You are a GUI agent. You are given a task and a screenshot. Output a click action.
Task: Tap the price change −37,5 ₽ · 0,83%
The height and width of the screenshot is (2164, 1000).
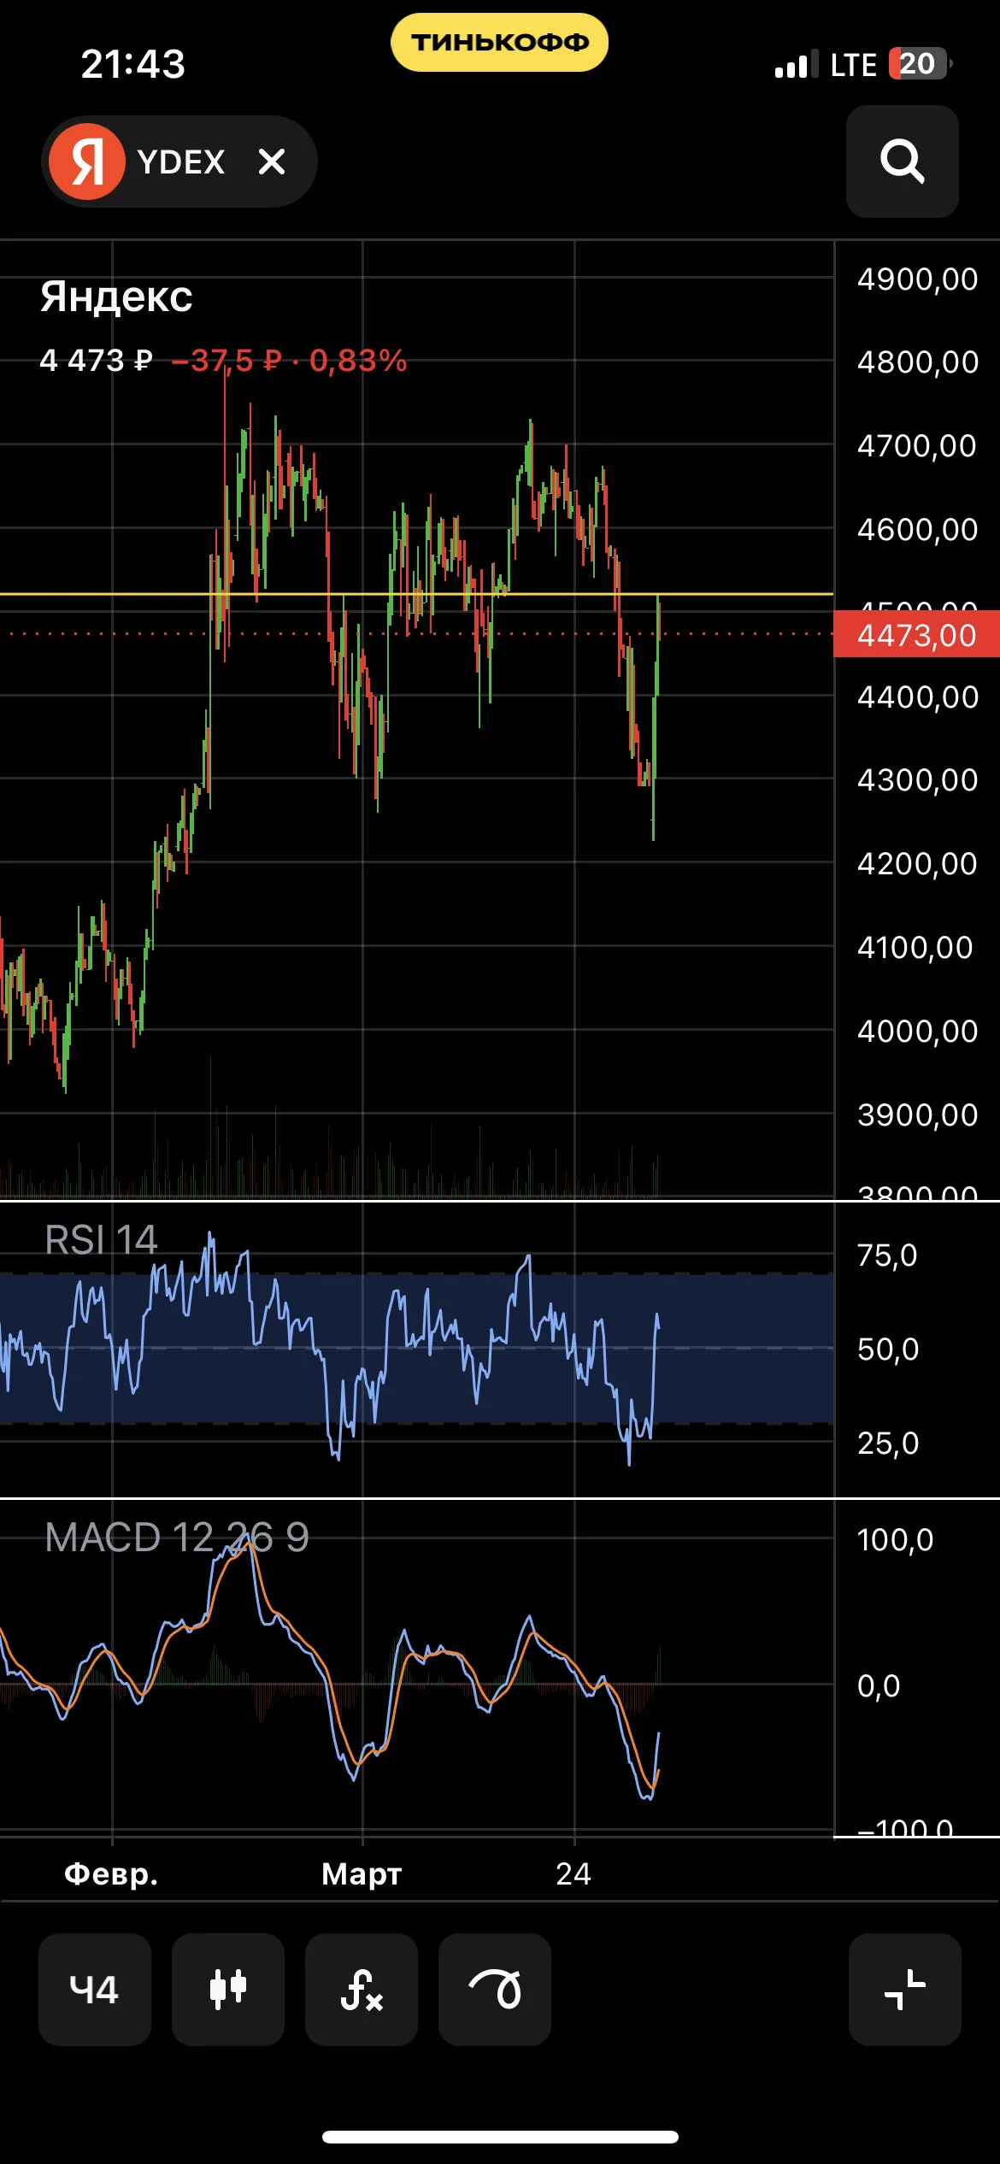pyautogui.click(x=290, y=361)
